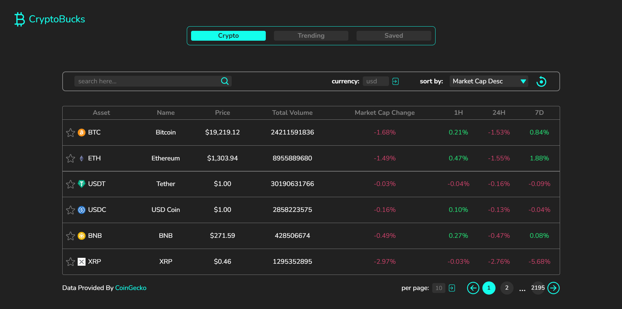The width and height of the screenshot is (622, 309).
Task: Star the XRP row to save
Action: tap(70, 262)
